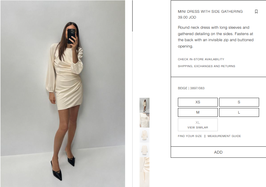Image resolution: width=266 pixels, height=187 pixels.
Task: Open the Measurement Guide
Action: pyautogui.click(x=224, y=136)
